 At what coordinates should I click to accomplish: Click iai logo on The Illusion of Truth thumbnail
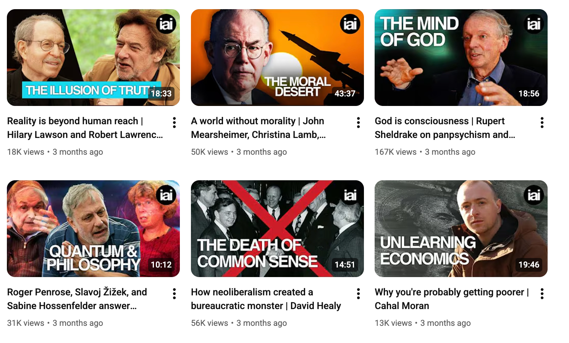tap(166, 24)
